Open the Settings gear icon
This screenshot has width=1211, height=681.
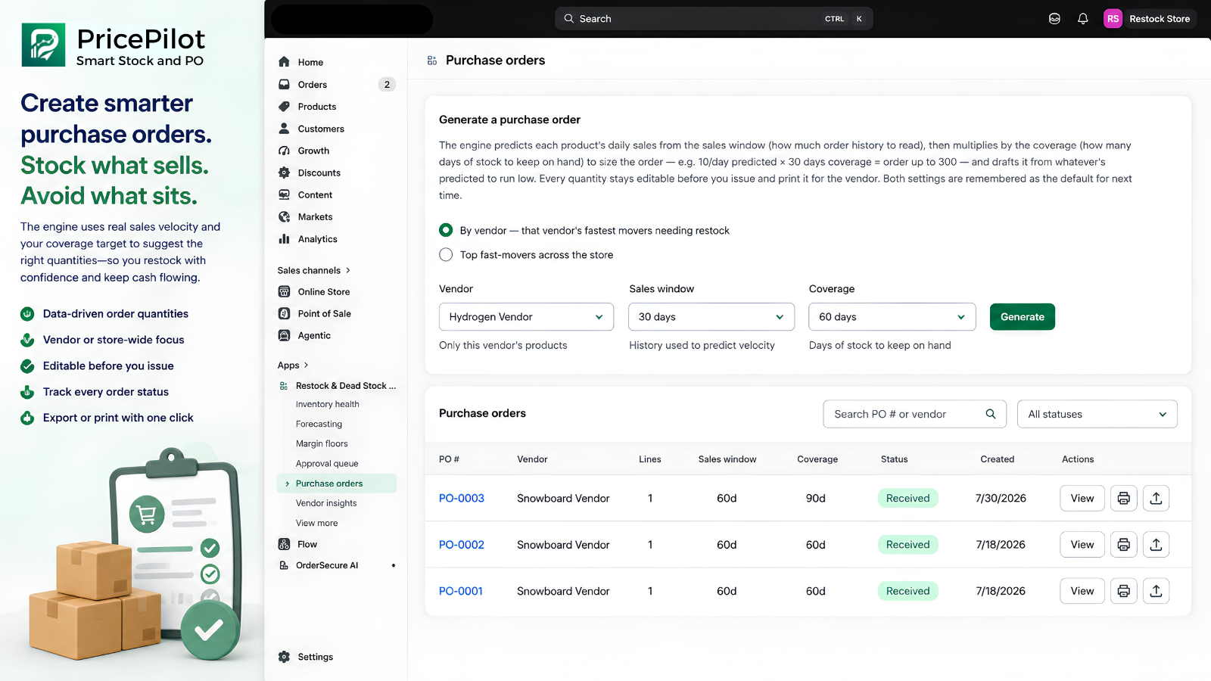click(284, 657)
